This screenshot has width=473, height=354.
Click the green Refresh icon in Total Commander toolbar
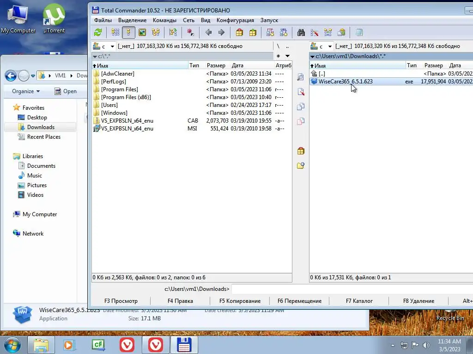point(98,32)
